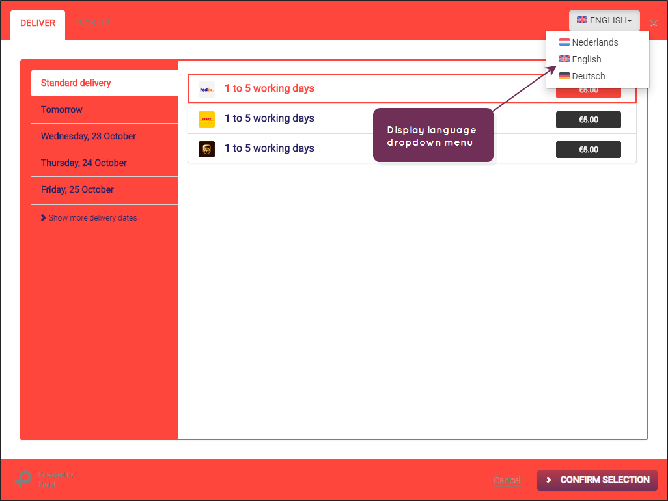Viewport: 668px width, 501px height.
Task: Click the DHL €5.00 price button
Action: click(589, 120)
